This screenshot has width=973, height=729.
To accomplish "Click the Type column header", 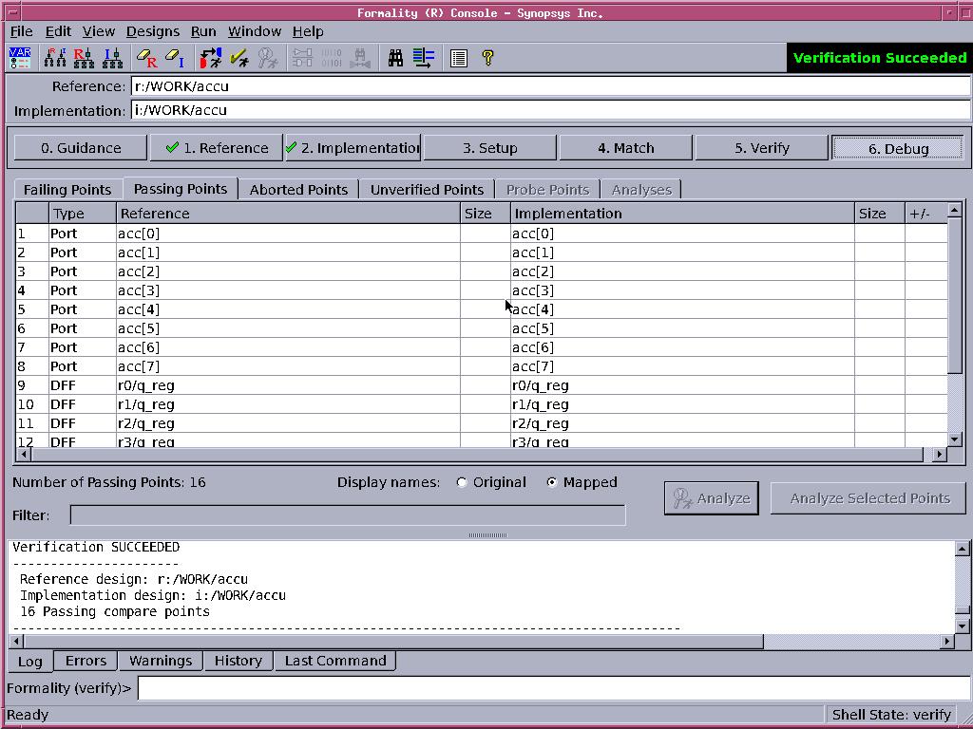I will coord(83,214).
